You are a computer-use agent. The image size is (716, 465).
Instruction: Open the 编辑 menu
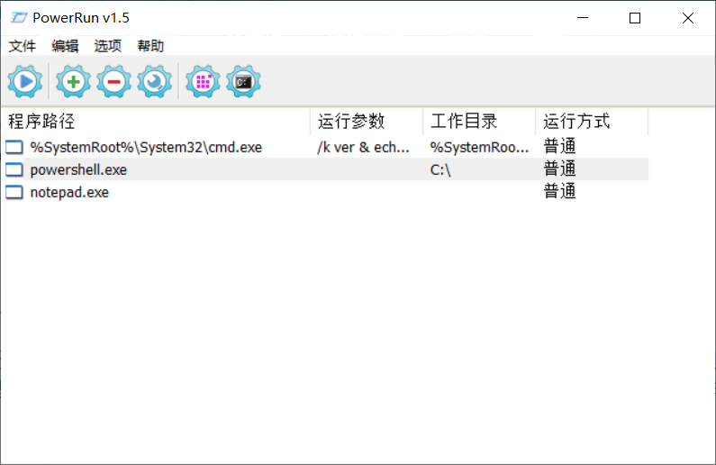(65, 46)
